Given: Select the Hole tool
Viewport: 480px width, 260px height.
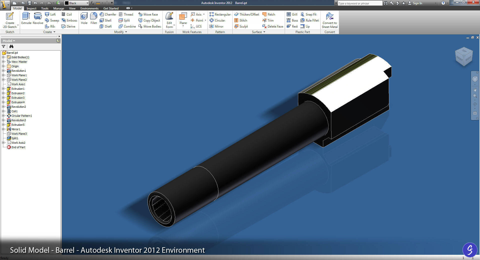Looking at the screenshot, I should pyautogui.click(x=84, y=18).
